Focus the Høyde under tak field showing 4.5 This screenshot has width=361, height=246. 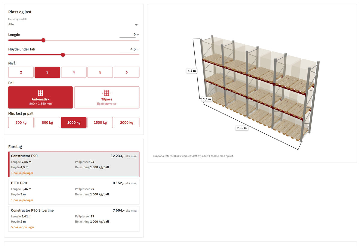[128, 49]
